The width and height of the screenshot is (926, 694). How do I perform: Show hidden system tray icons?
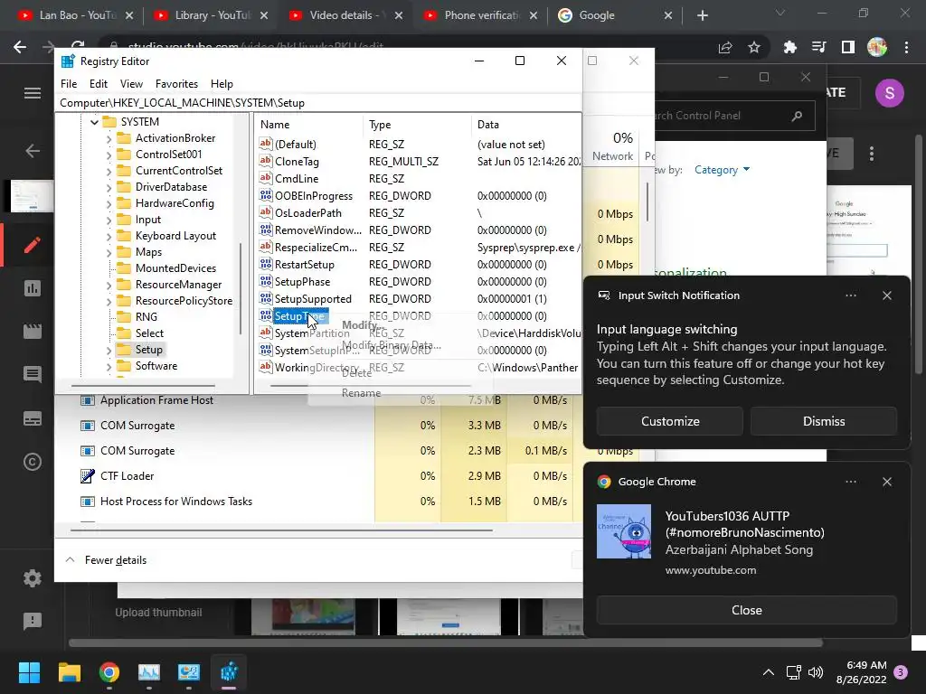point(769,672)
